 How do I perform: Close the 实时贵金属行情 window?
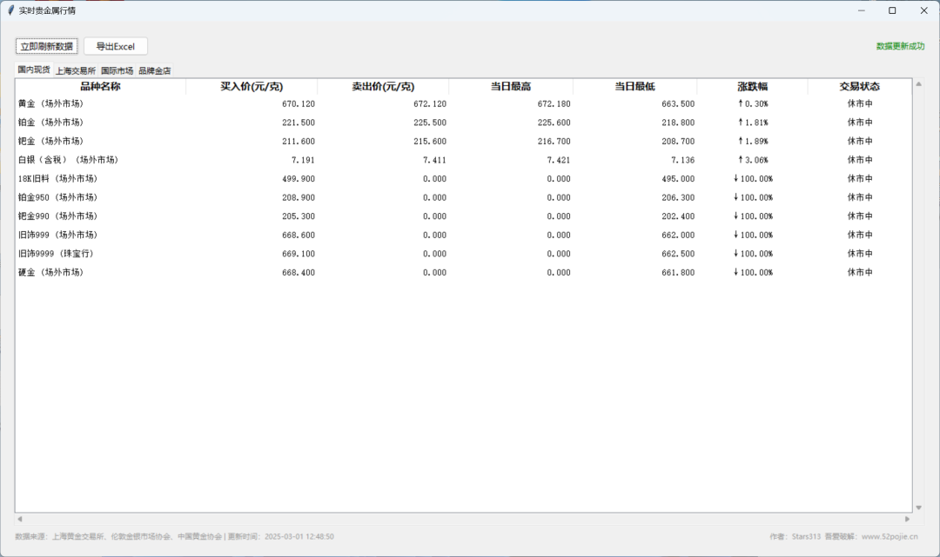tap(923, 10)
